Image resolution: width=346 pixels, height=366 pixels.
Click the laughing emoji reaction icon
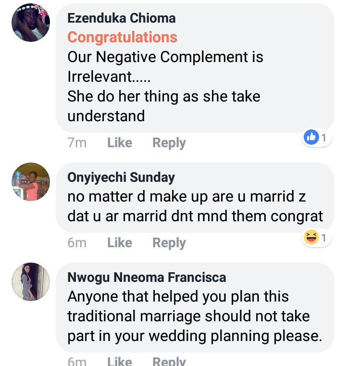click(312, 238)
